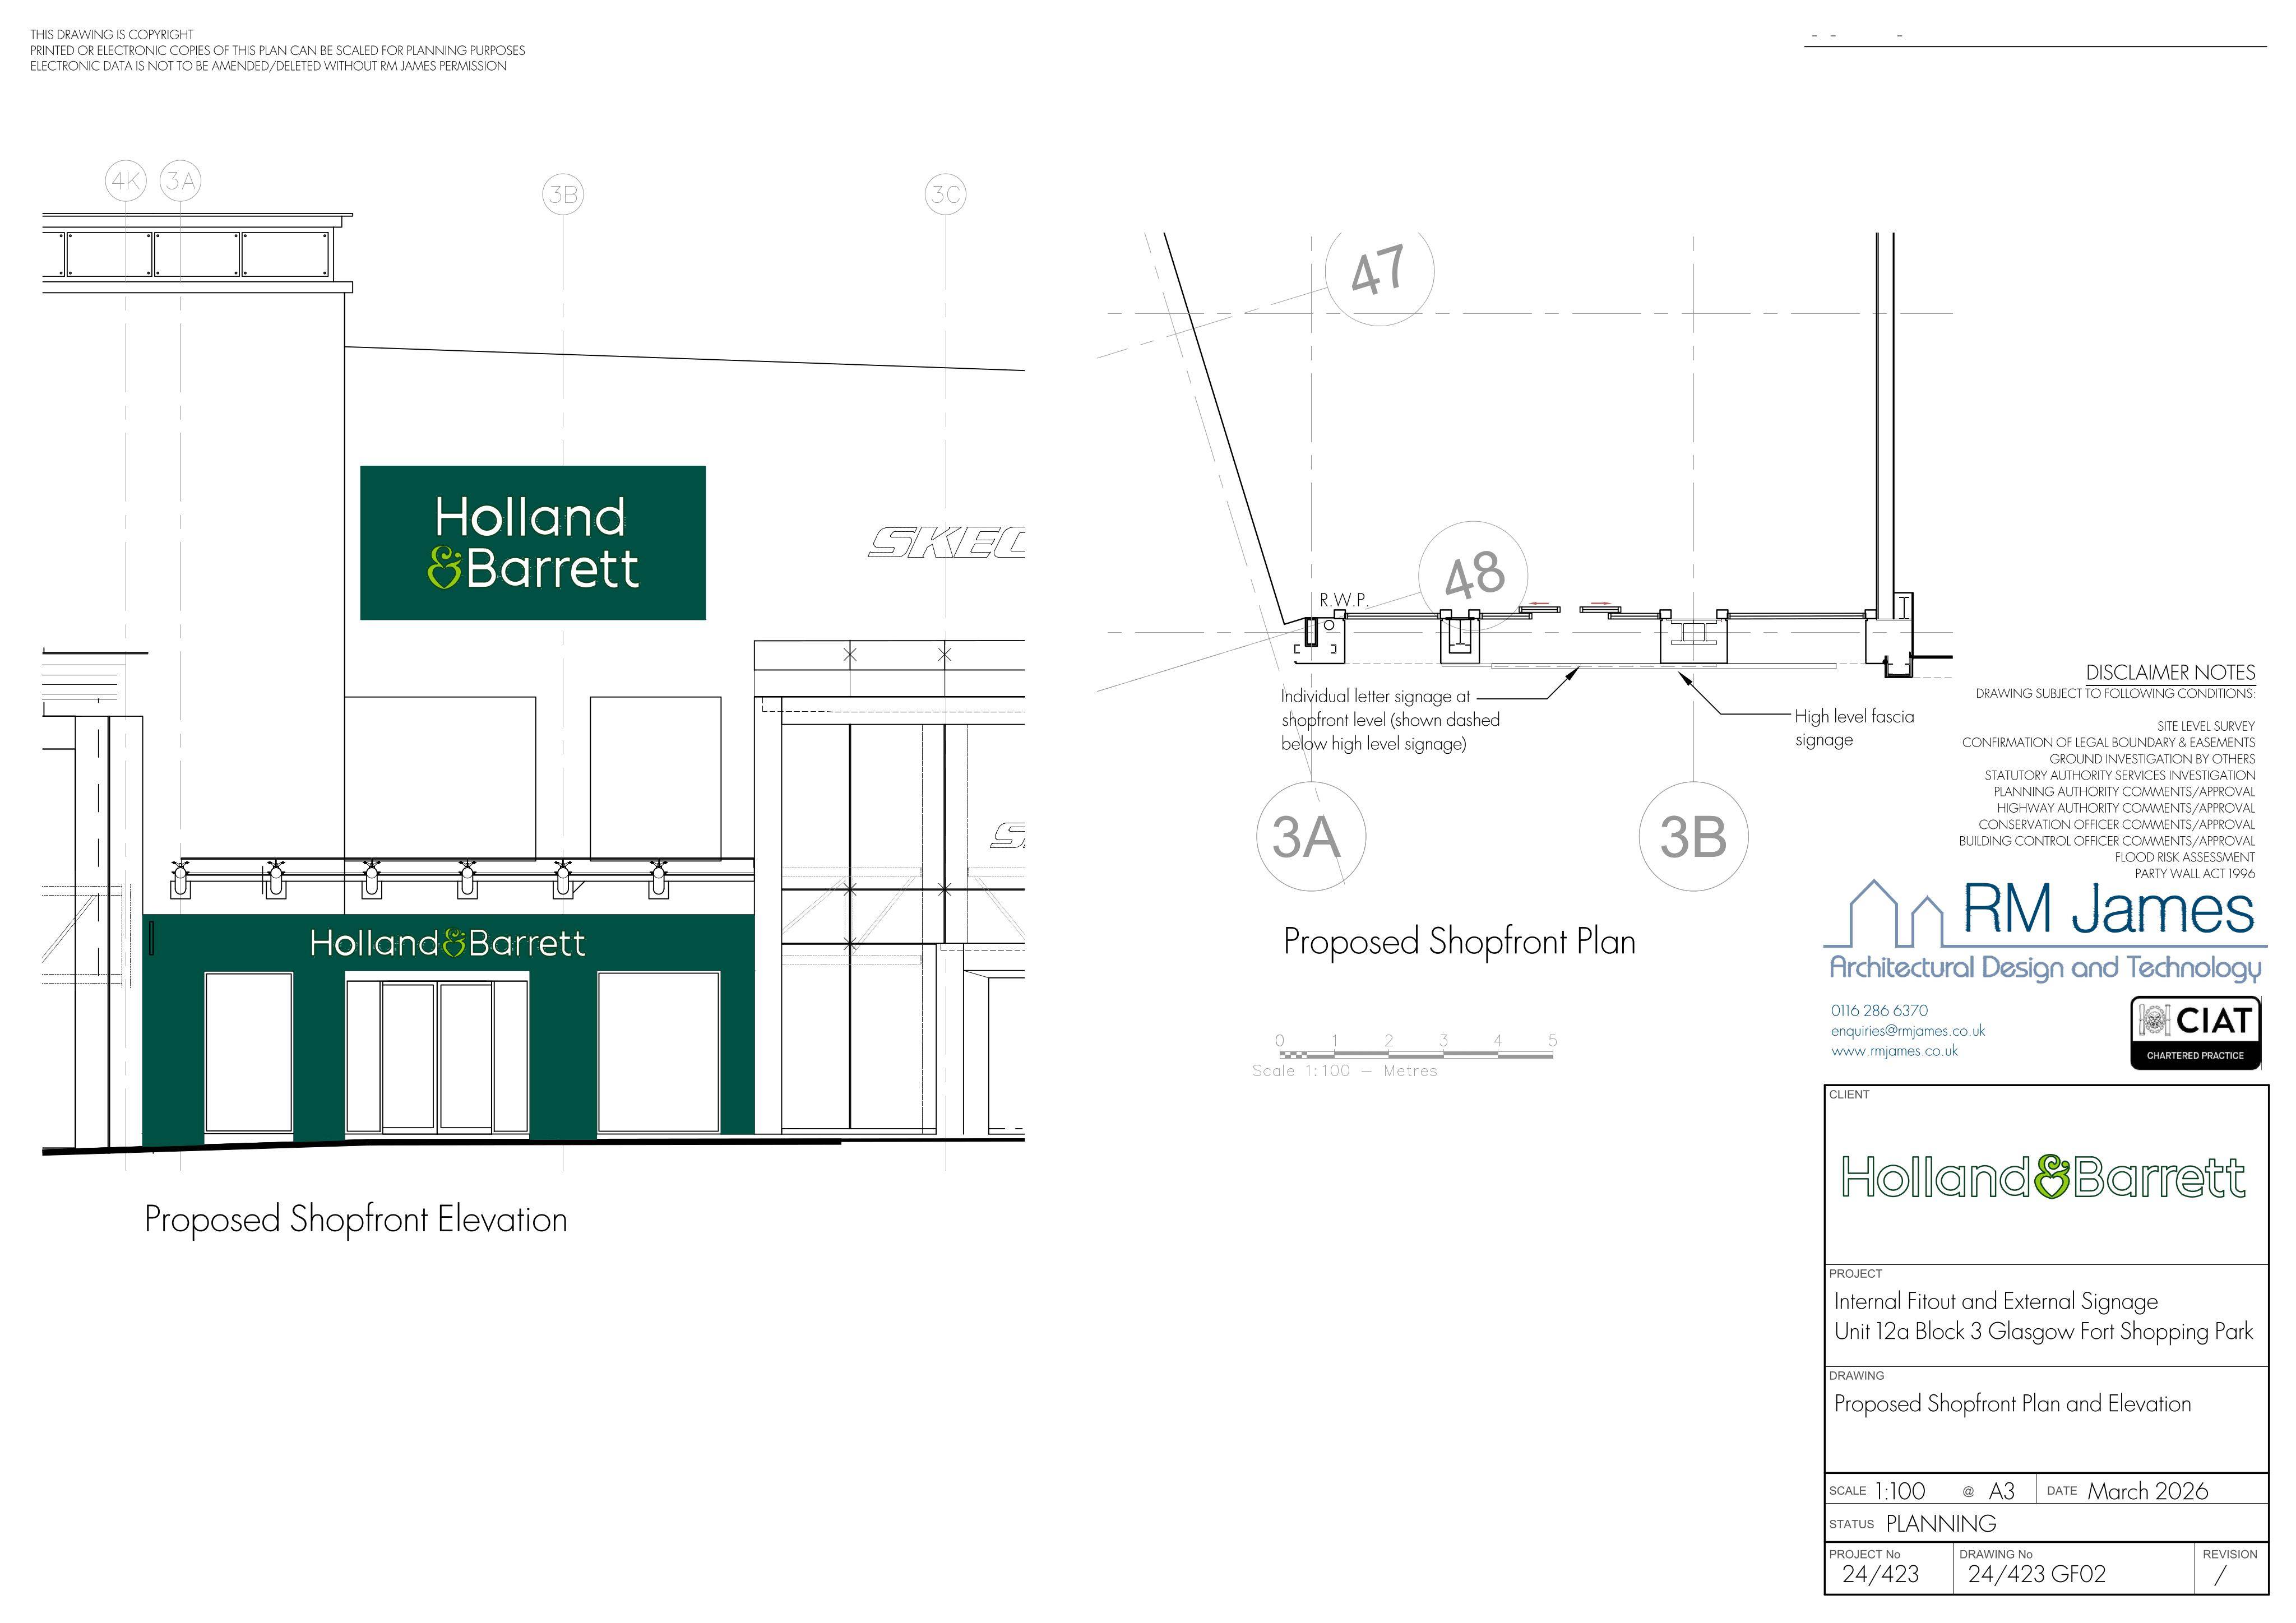Click grid bubble 47 on plan
The height and width of the screenshot is (1623, 2296).
[1379, 270]
